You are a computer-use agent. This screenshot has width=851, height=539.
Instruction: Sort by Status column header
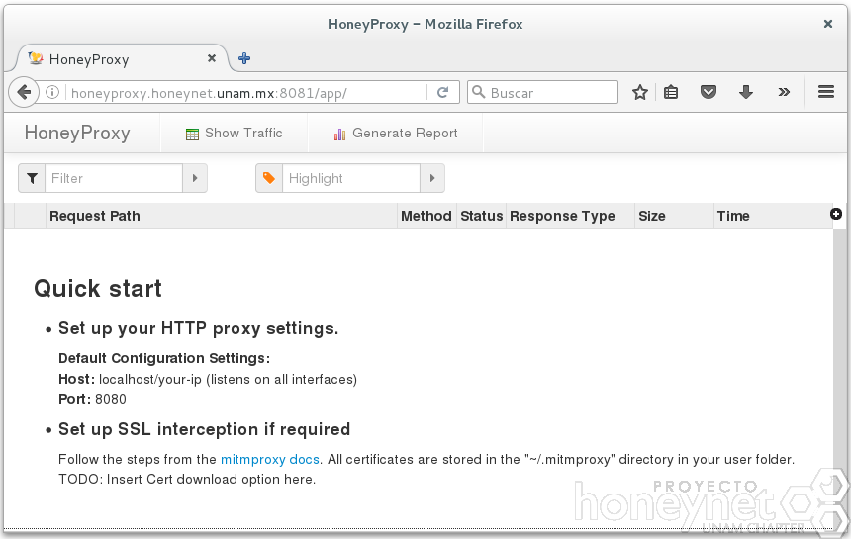(x=481, y=216)
